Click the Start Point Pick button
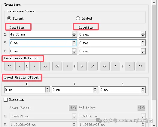Viewport: 158px width, 127px height. [73, 108]
